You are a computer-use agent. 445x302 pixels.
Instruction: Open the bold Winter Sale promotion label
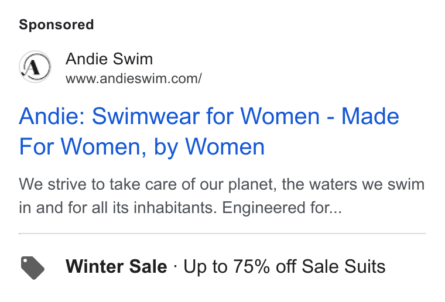[117, 266]
